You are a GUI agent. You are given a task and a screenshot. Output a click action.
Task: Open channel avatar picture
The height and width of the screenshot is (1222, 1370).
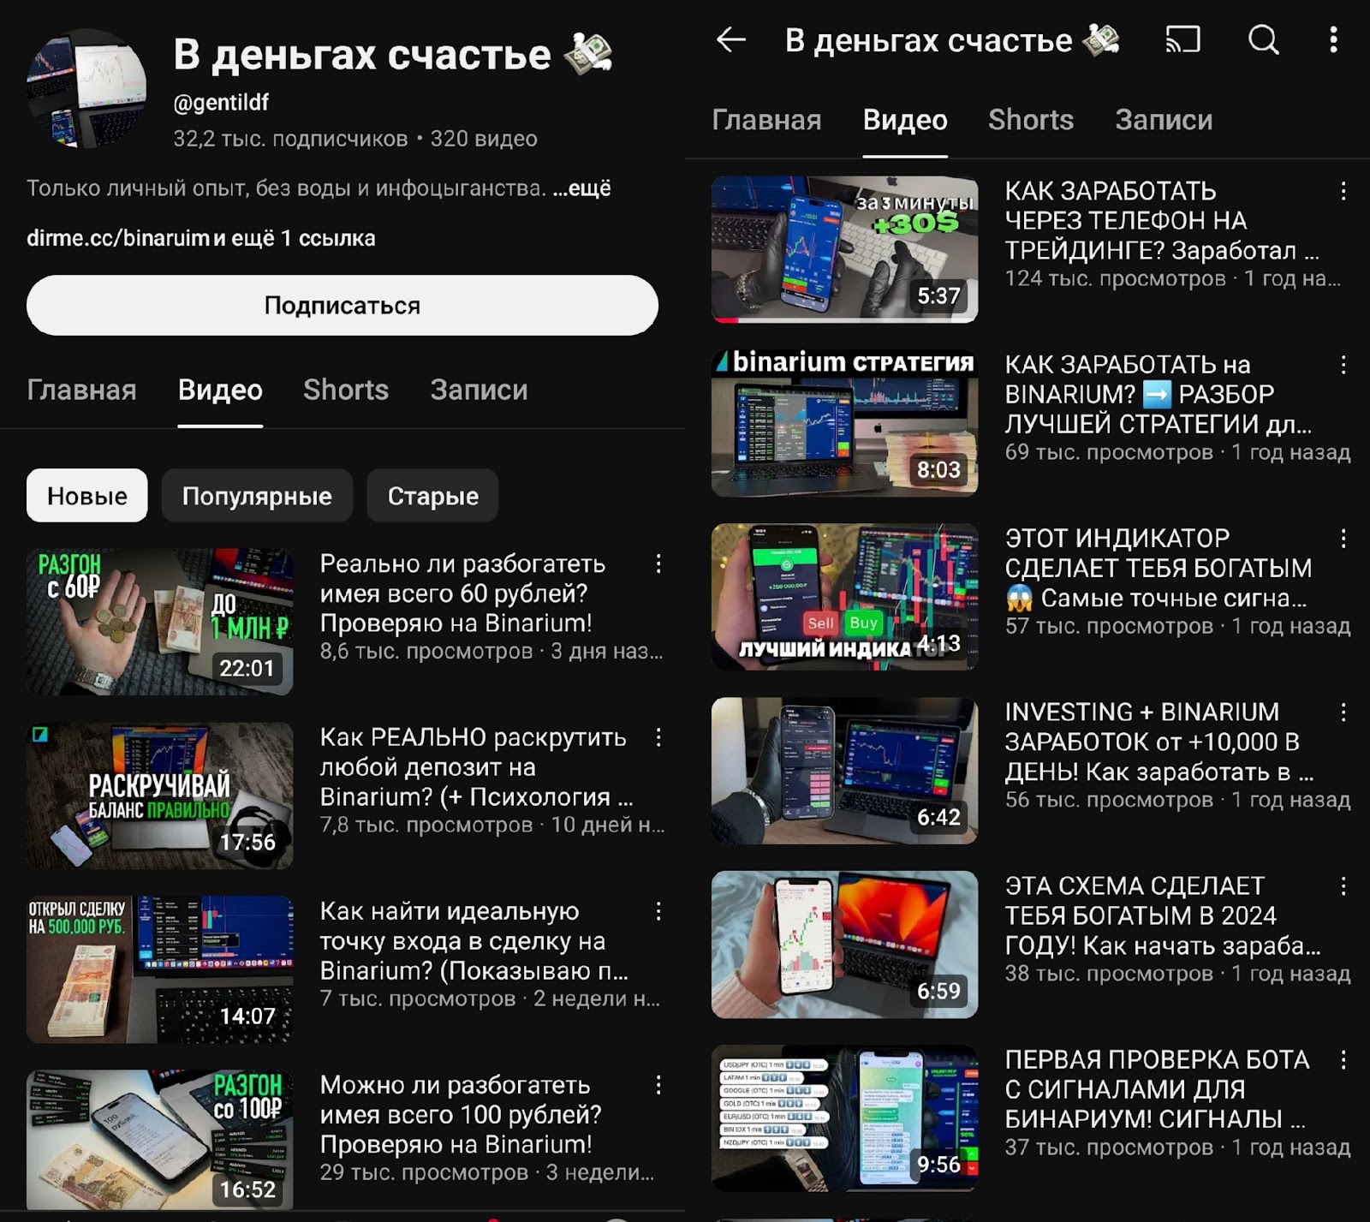pos(86,89)
